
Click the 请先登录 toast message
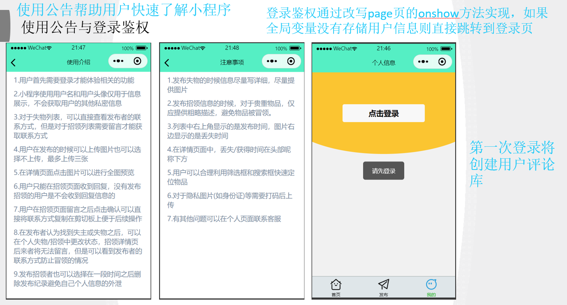(383, 171)
